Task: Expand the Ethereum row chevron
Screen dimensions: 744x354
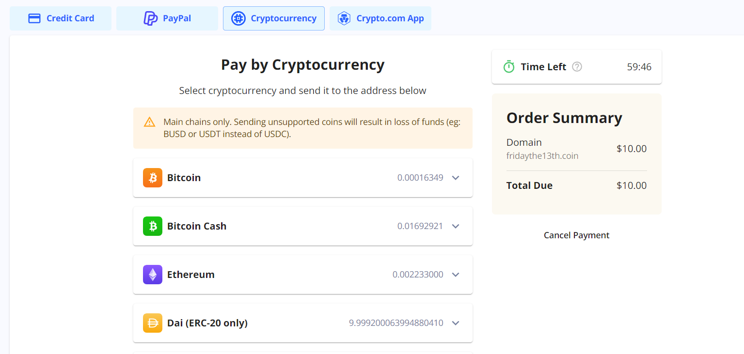Action: [x=456, y=275]
